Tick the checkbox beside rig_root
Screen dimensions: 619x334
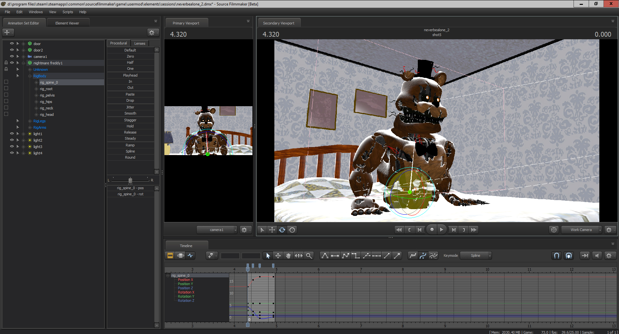click(6, 88)
